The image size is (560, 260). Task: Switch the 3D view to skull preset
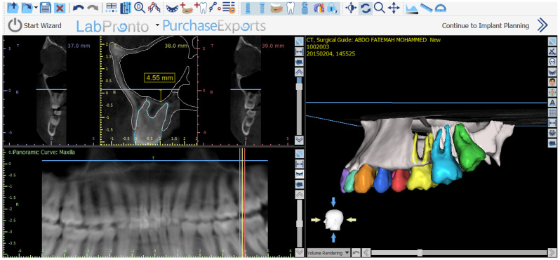pyautogui.click(x=552, y=62)
